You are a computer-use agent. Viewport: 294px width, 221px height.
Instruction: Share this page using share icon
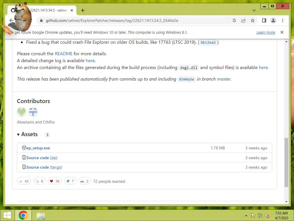coord(243,20)
